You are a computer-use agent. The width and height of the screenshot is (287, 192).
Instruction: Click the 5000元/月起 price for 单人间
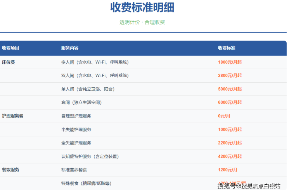(x=230, y=89)
